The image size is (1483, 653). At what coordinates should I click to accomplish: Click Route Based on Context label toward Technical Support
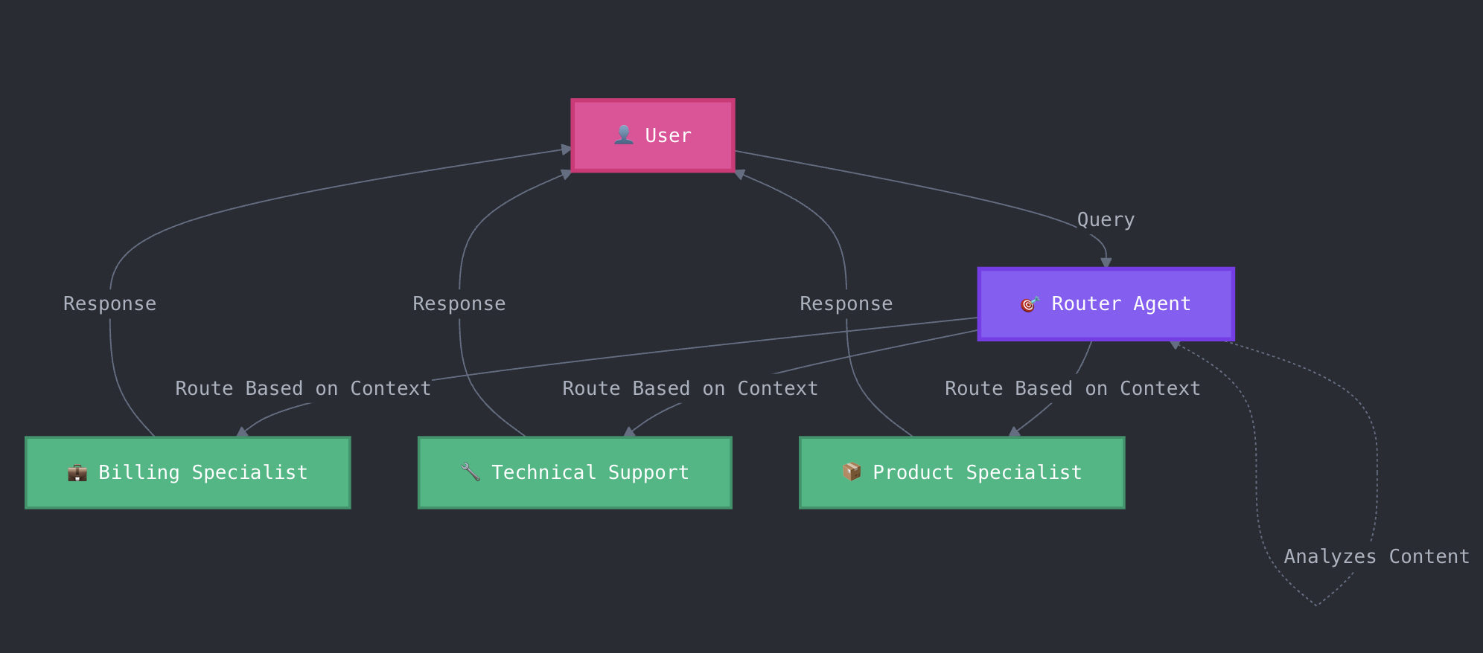pos(690,388)
